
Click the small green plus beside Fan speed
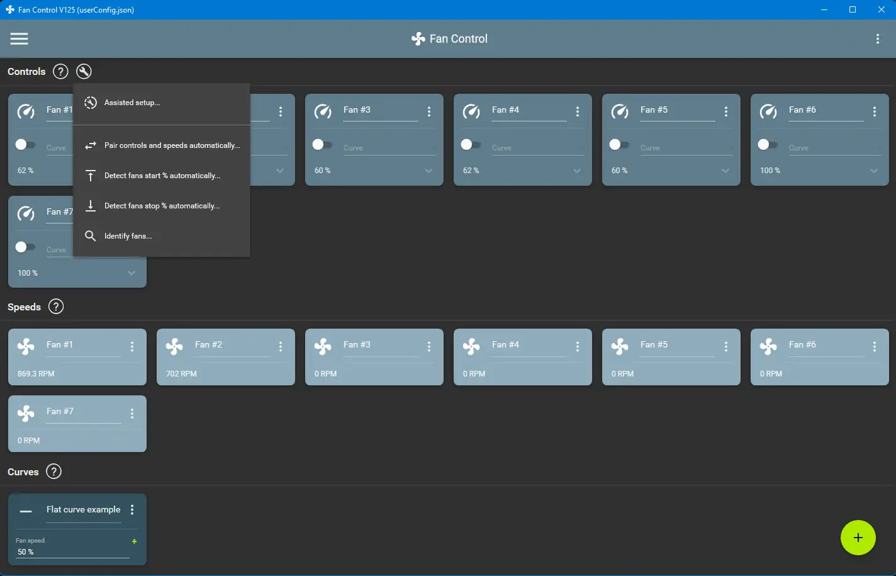click(x=134, y=541)
